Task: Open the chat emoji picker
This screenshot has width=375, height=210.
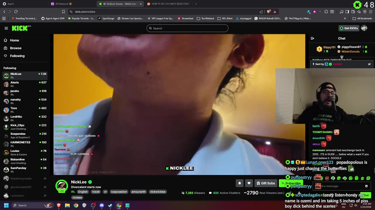Action: click(x=366, y=186)
